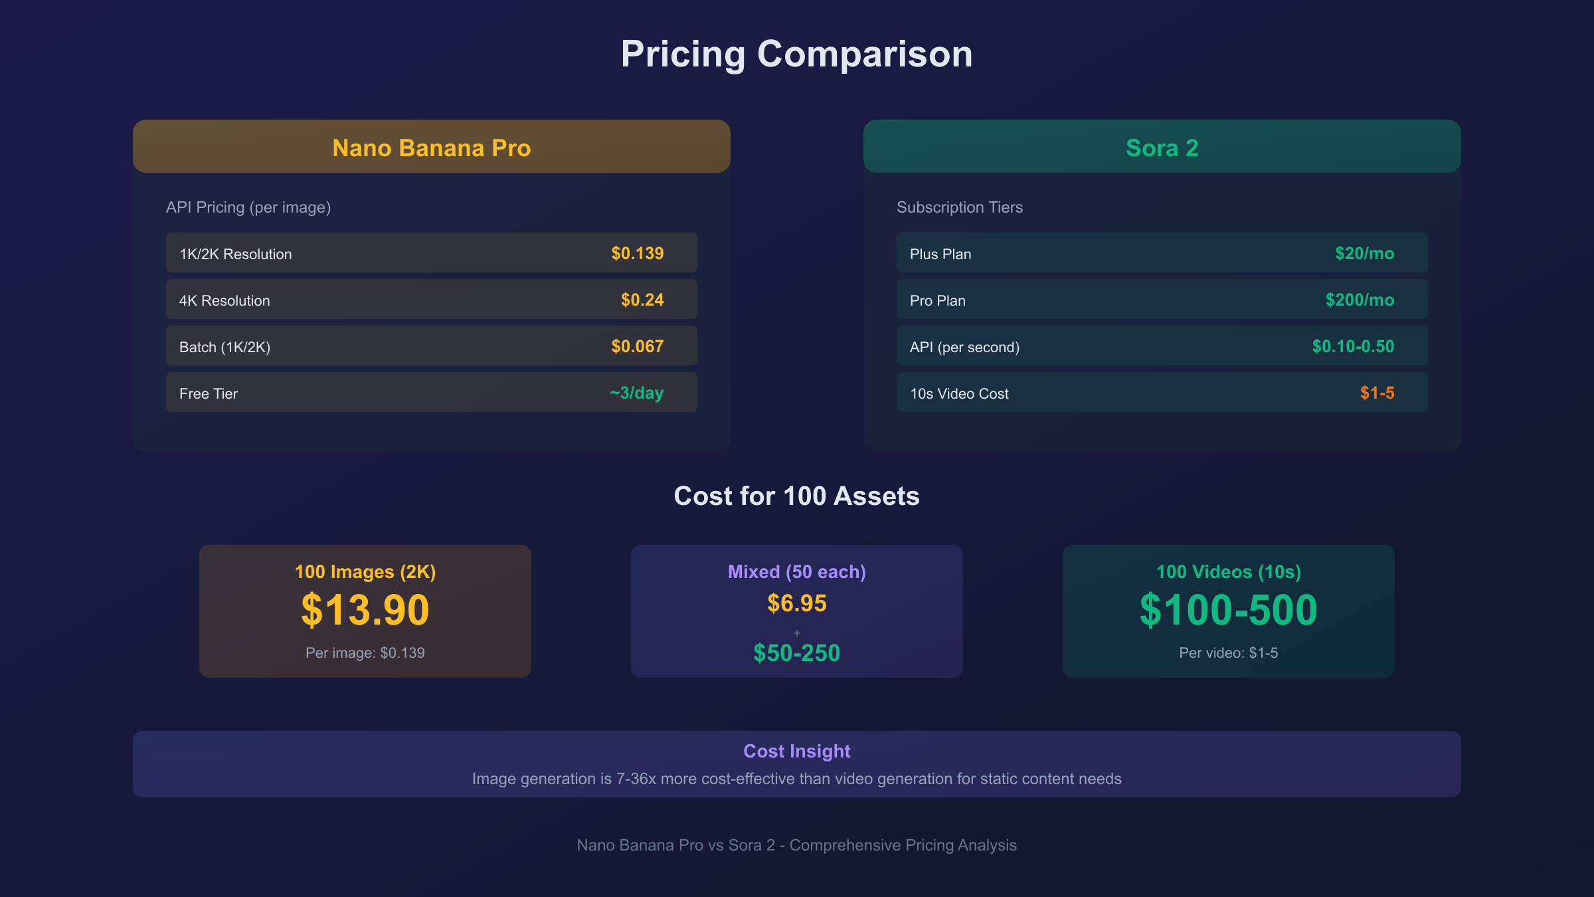Click the Cost for 100 Assets heading
This screenshot has height=897, width=1594.
[797, 496]
